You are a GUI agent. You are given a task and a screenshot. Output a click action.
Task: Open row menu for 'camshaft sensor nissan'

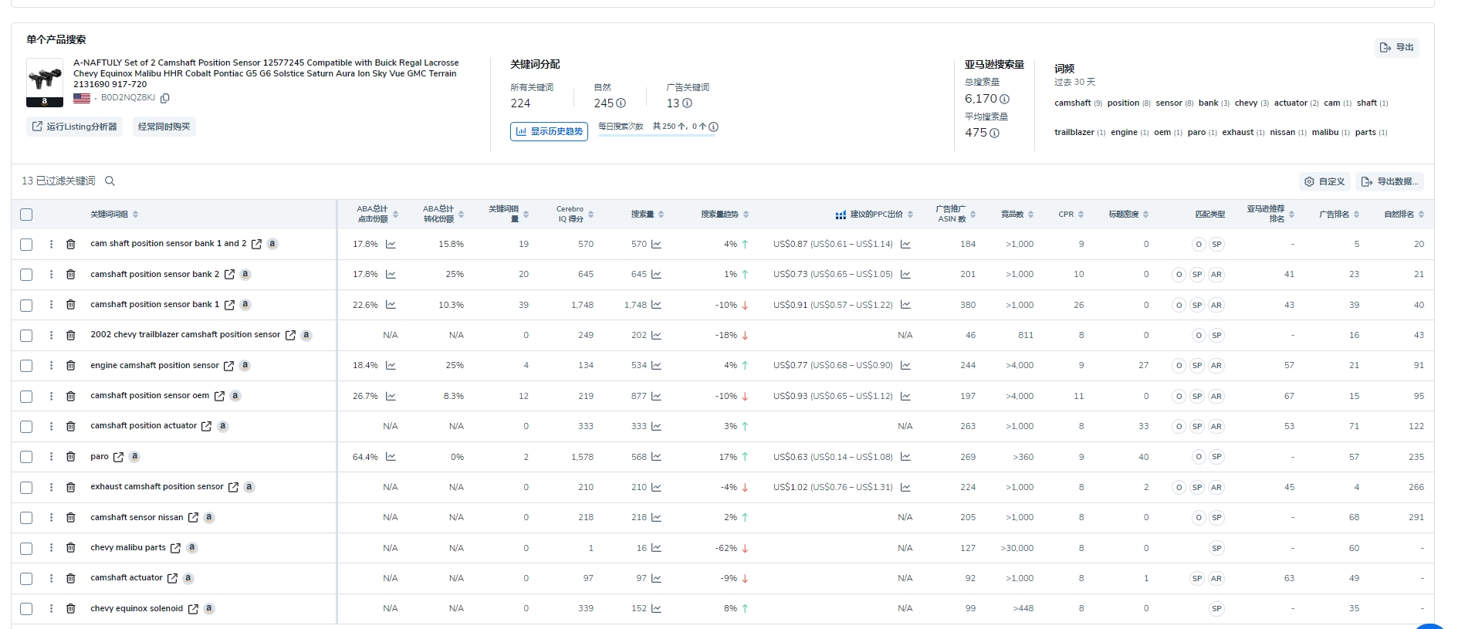click(51, 518)
